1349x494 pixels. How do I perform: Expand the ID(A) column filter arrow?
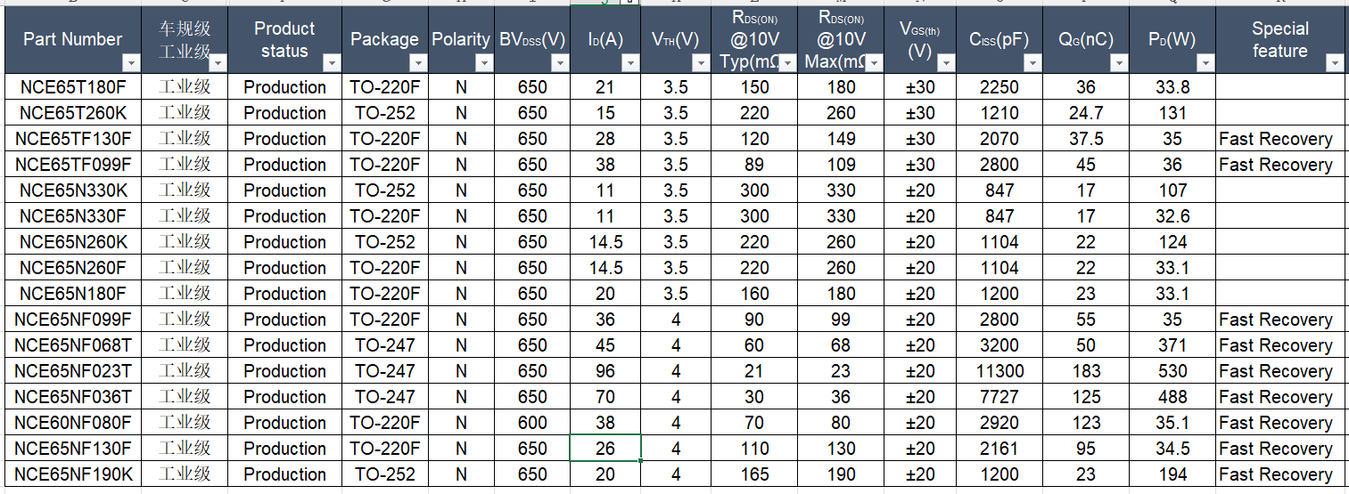[630, 63]
